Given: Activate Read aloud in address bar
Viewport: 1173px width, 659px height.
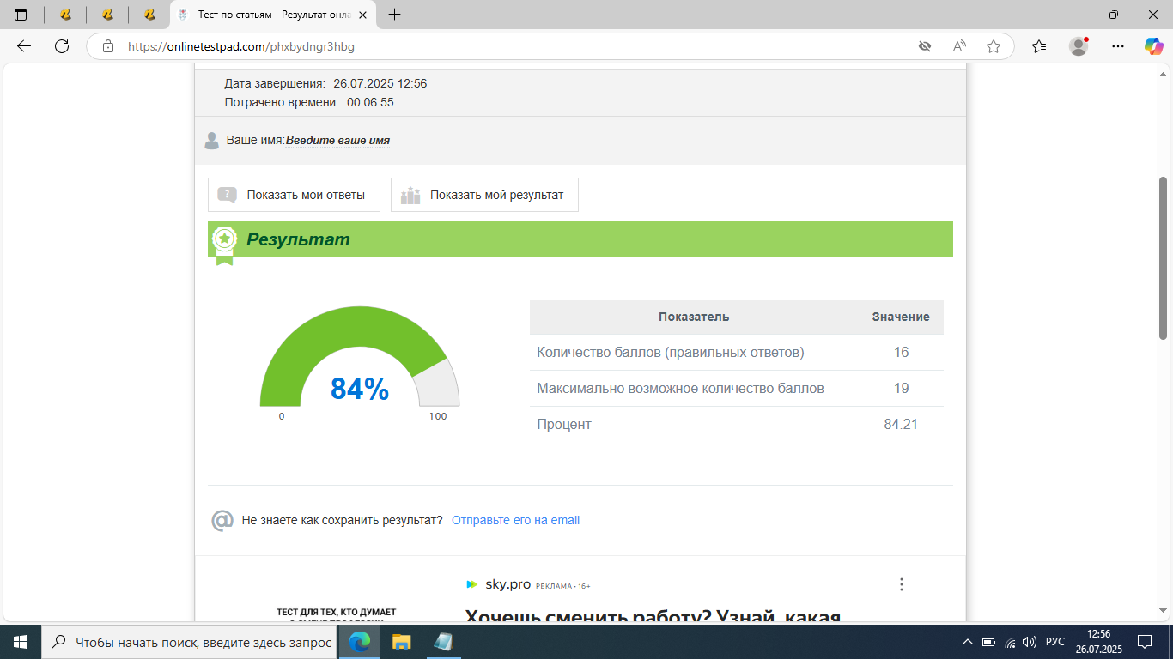Looking at the screenshot, I should tap(959, 46).
